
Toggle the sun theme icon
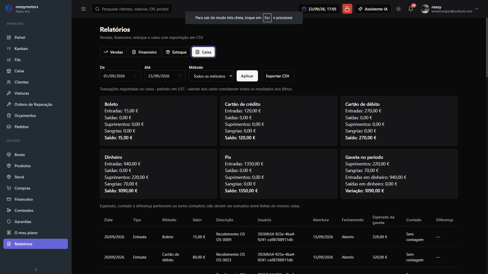coord(399,9)
